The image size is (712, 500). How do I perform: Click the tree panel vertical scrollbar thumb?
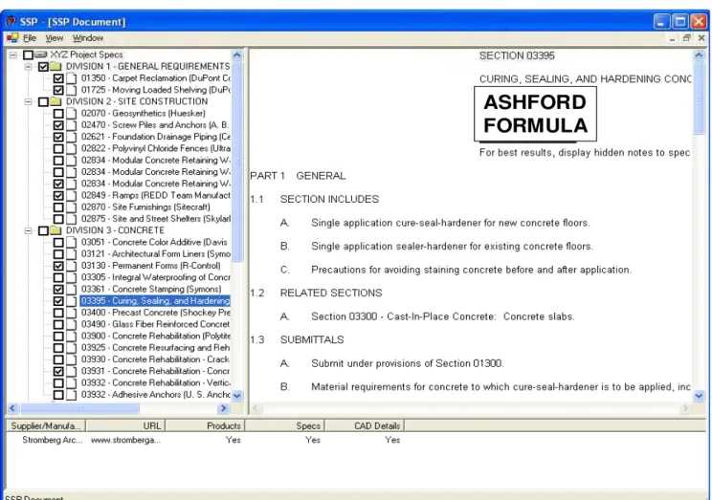tap(237, 162)
